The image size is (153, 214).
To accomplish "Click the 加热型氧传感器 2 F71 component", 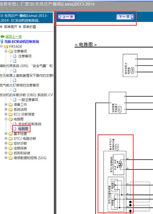I will pyautogui.click(x=117, y=103).
